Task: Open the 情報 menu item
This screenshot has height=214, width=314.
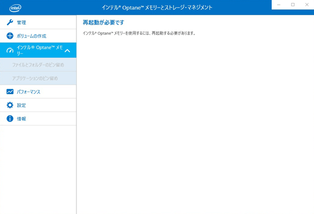Action: point(38,119)
